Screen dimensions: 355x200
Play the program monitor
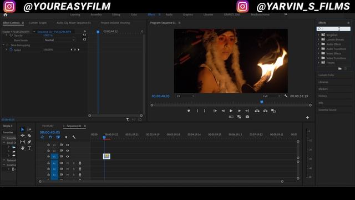click(x=231, y=111)
